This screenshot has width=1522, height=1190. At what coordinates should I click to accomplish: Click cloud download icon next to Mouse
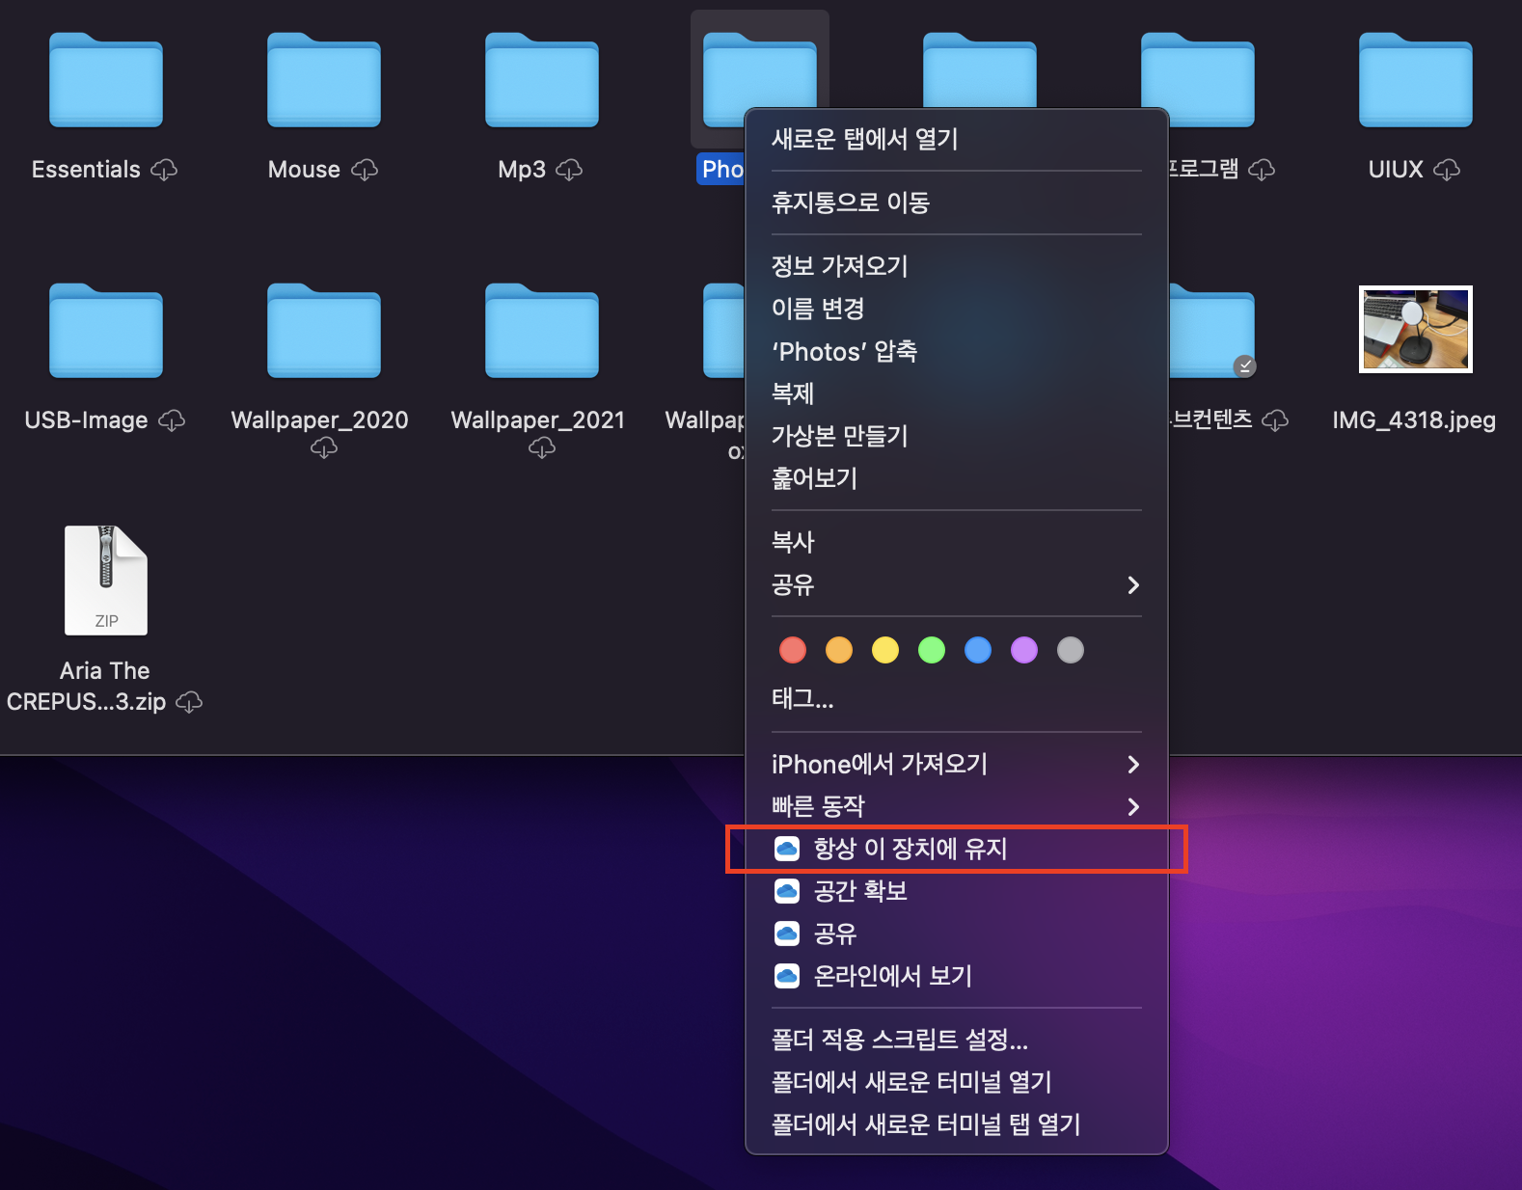(364, 170)
